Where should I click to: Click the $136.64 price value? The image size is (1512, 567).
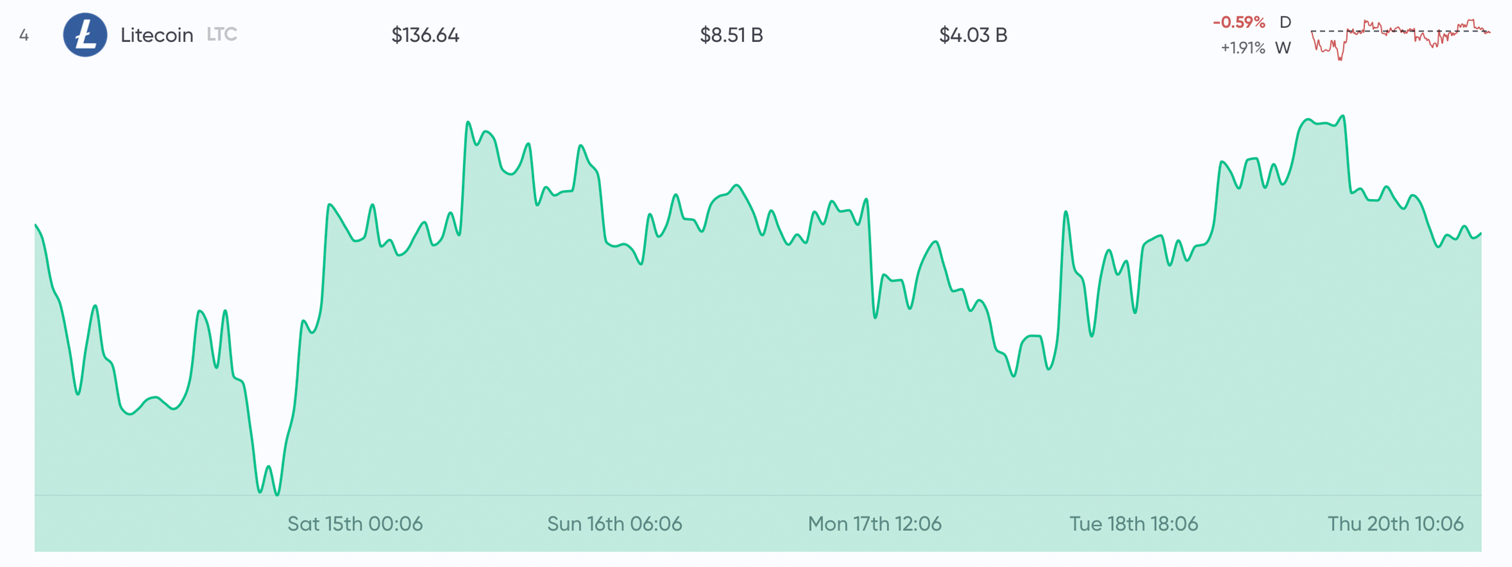(425, 35)
